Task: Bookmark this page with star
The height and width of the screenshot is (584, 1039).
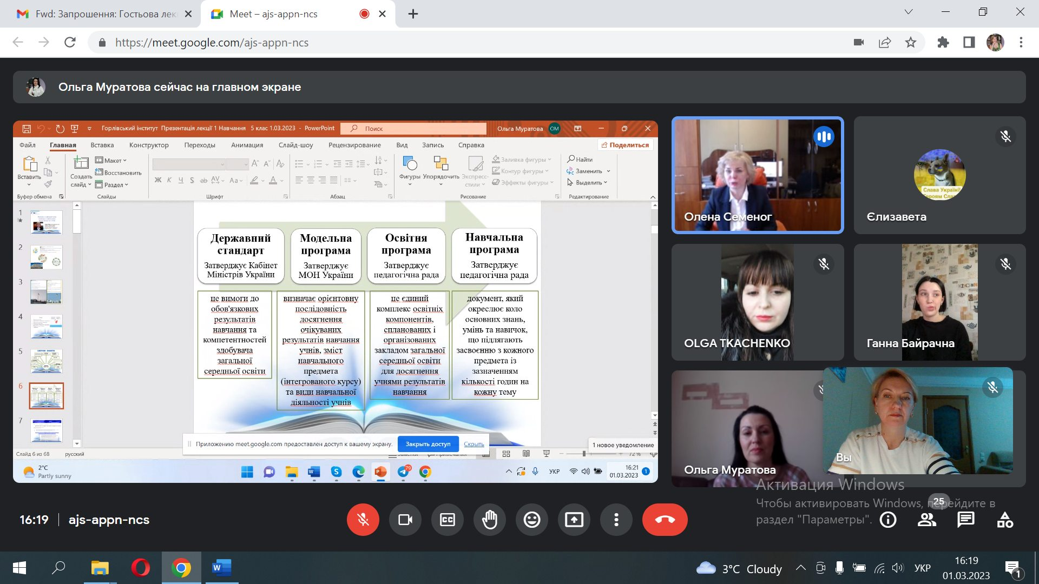Action: pos(911,42)
